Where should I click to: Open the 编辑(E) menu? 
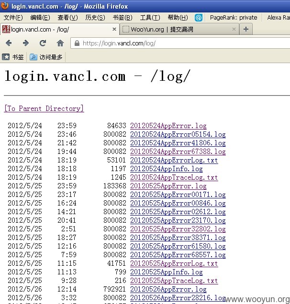tap(40, 18)
